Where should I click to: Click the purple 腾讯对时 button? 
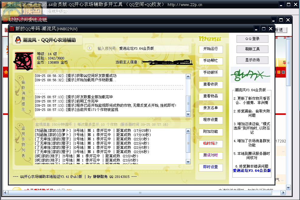211,155
